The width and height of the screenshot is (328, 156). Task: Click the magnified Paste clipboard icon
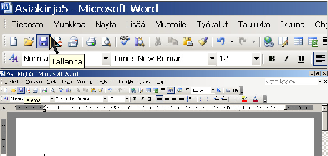[x=188, y=41]
